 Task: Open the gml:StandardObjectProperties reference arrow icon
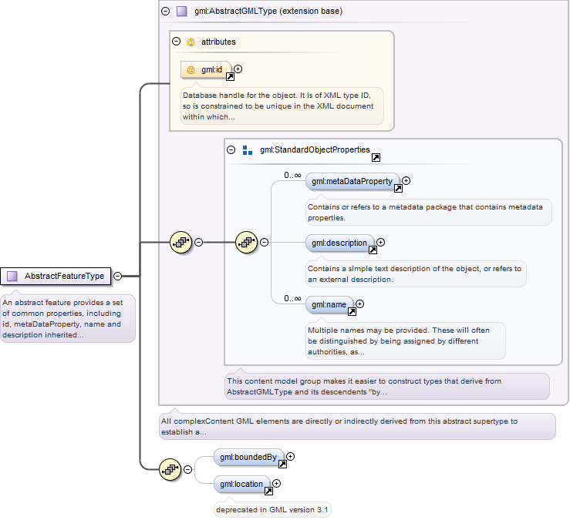[x=376, y=158]
